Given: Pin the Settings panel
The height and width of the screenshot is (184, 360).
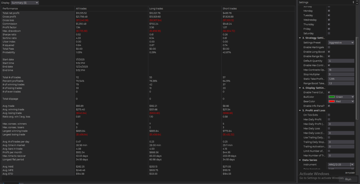Looking at the screenshot, I should point(354,2).
